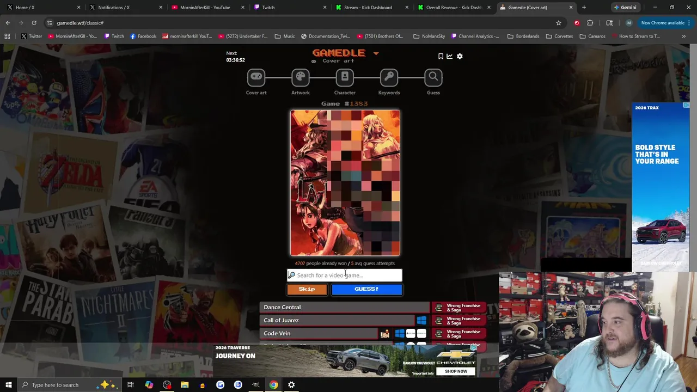This screenshot has height=392, width=697.
Task: Open the Chrome profile avatar M
Action: (629, 23)
